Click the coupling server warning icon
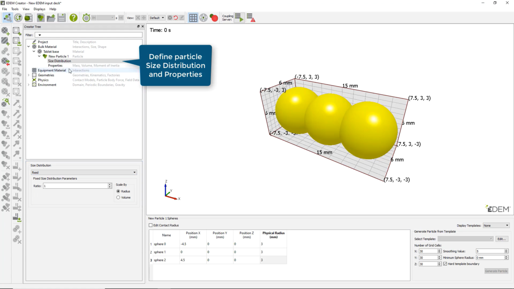Image resolution: width=514 pixels, height=289 pixels. coord(251,18)
